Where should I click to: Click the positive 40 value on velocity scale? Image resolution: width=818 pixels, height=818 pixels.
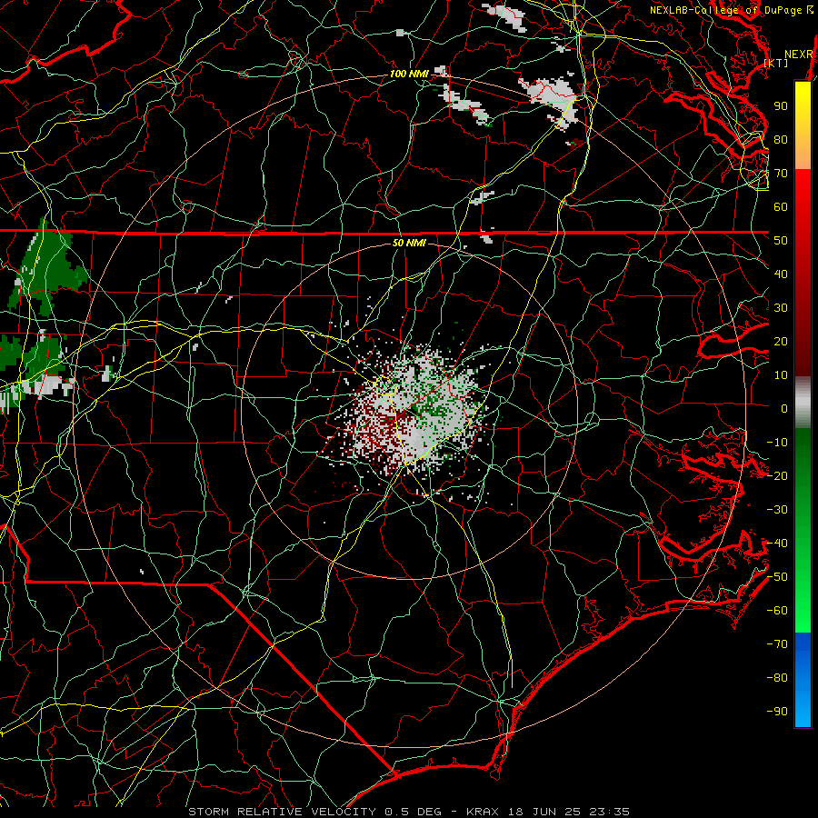click(x=781, y=274)
